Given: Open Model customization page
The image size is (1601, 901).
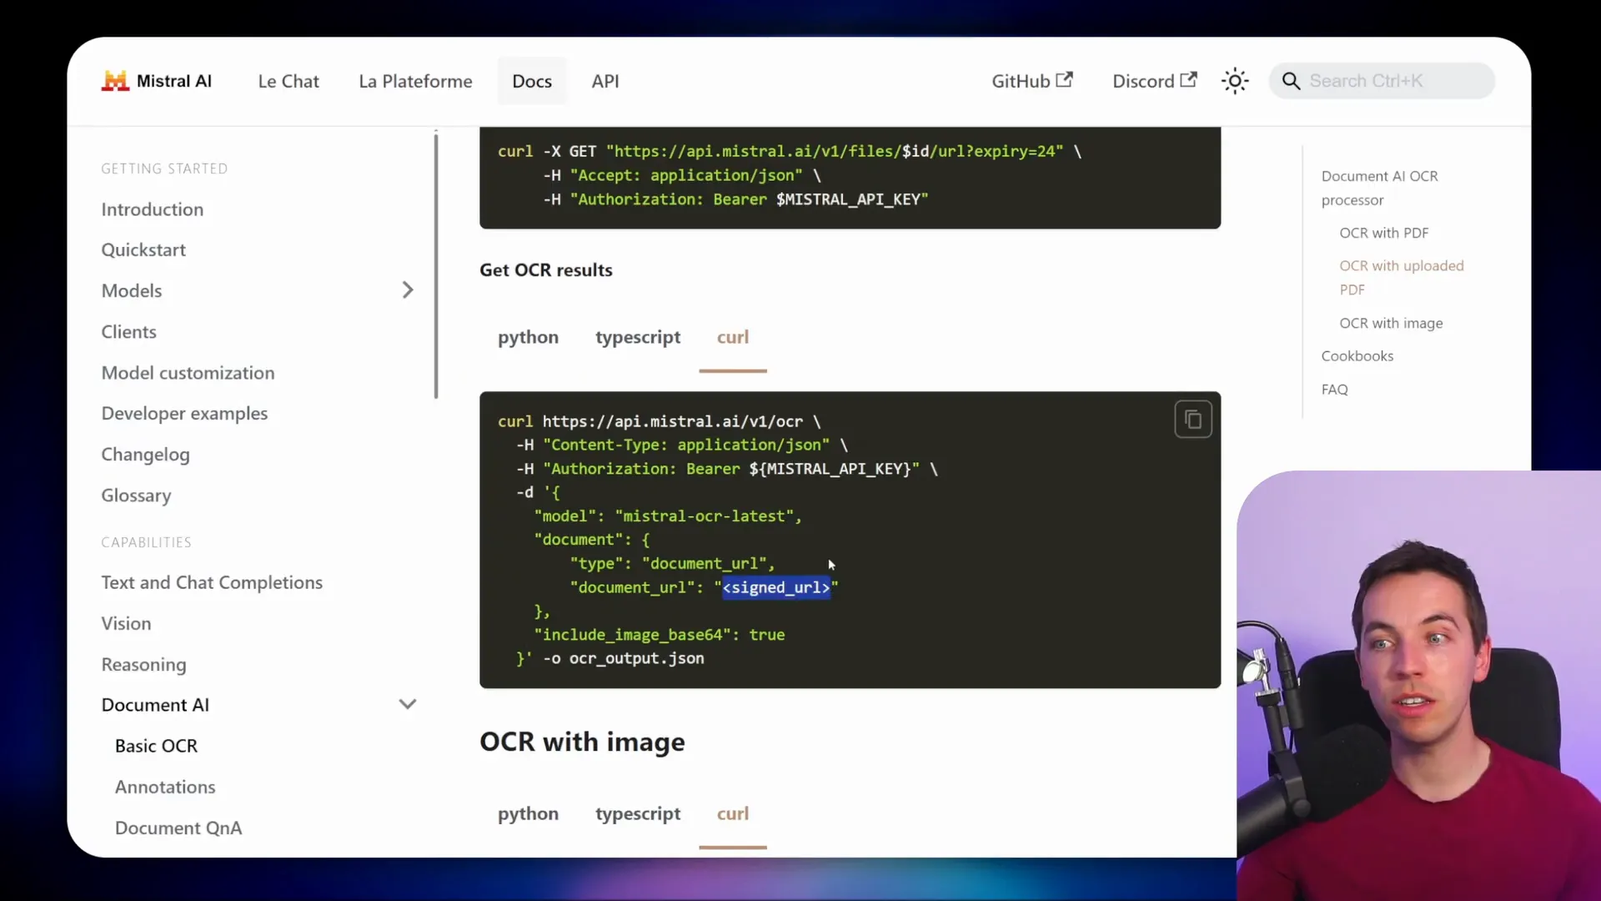Looking at the screenshot, I should point(188,373).
